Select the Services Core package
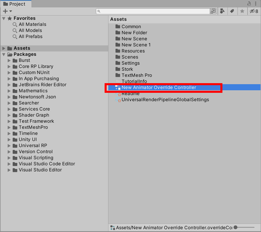This screenshot has height=232, width=261. pyautogui.click(x=34, y=109)
